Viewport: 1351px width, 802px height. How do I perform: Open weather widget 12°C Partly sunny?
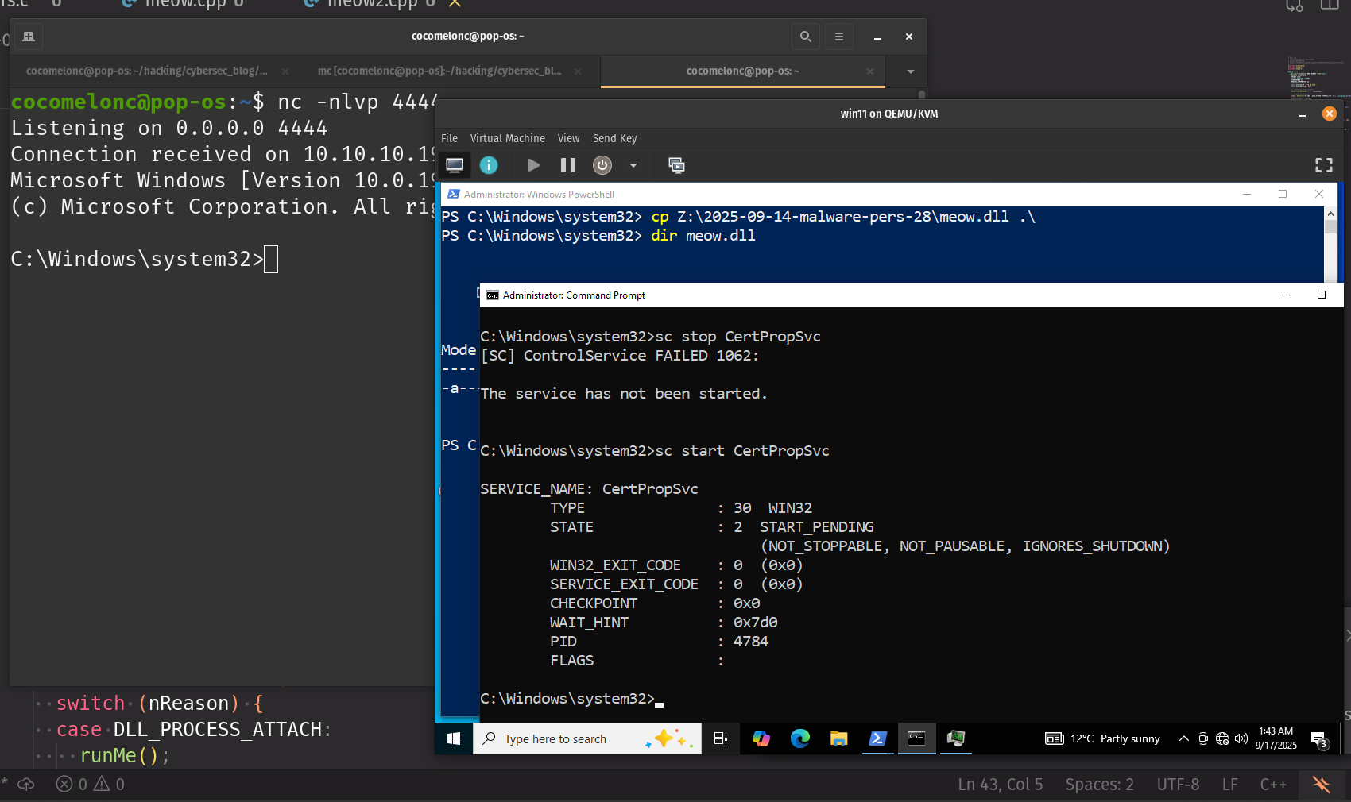1102,738
